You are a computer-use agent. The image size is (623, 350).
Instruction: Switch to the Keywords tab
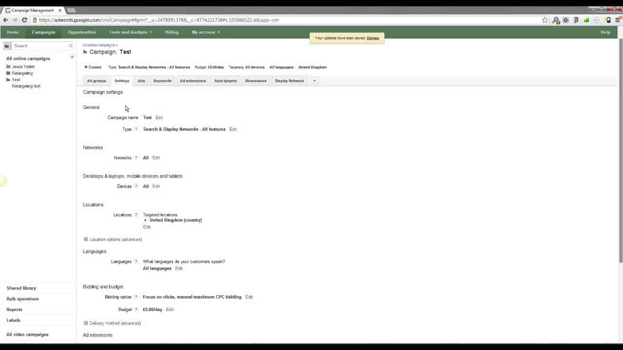click(x=163, y=81)
